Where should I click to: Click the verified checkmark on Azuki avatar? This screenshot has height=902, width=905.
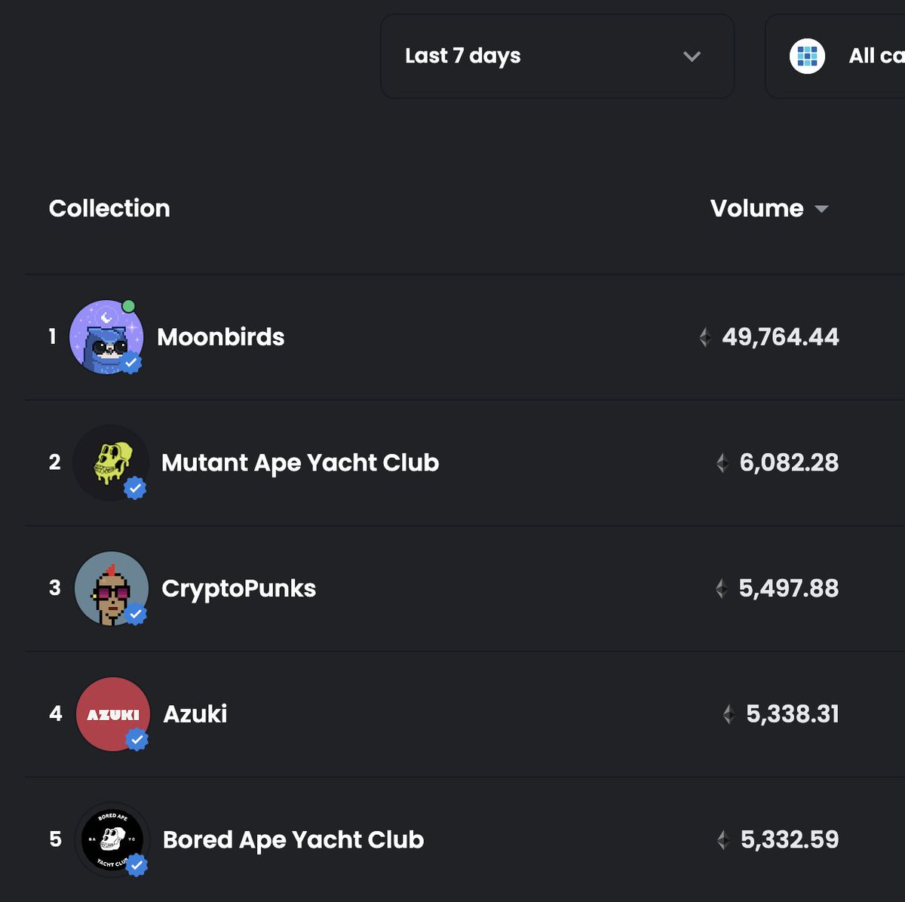137,740
